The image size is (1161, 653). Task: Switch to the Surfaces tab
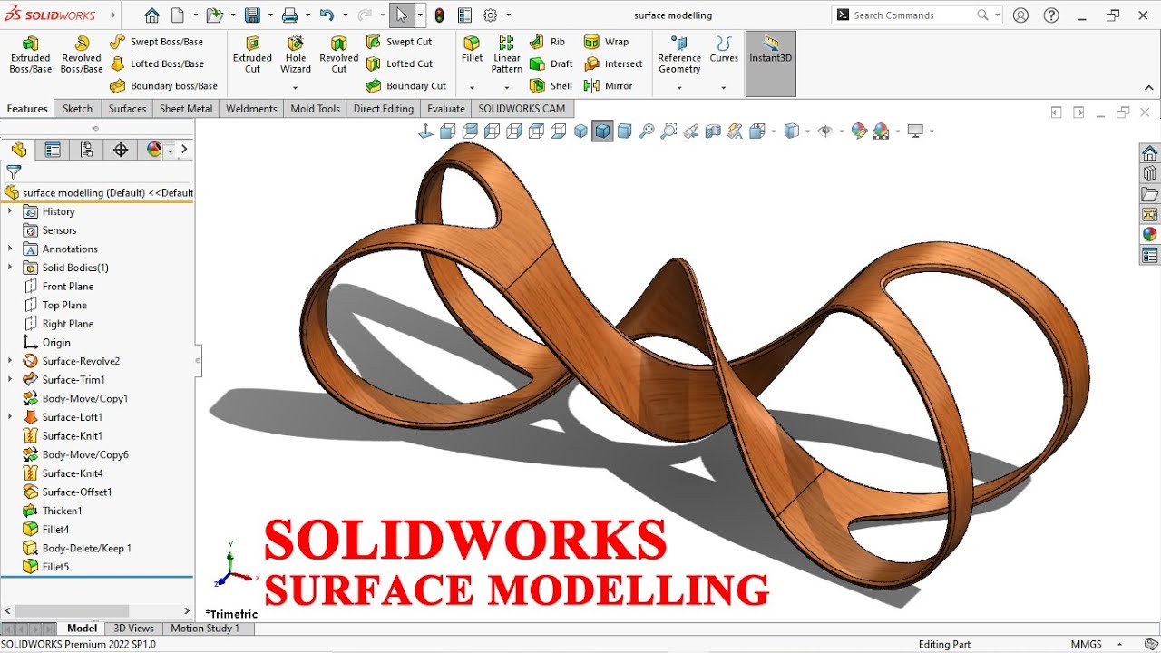click(x=127, y=109)
